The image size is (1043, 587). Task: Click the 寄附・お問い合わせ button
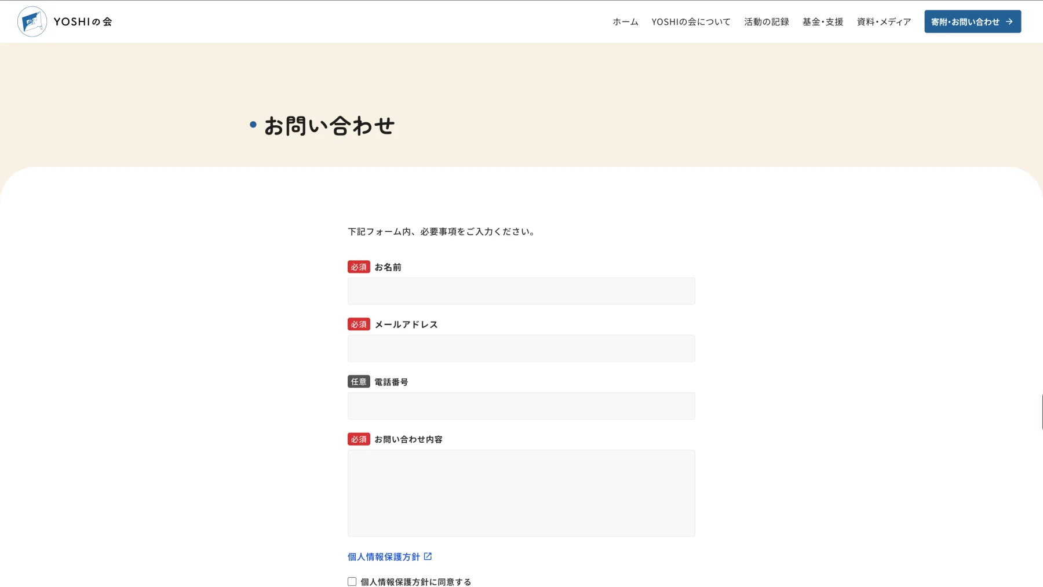click(972, 21)
